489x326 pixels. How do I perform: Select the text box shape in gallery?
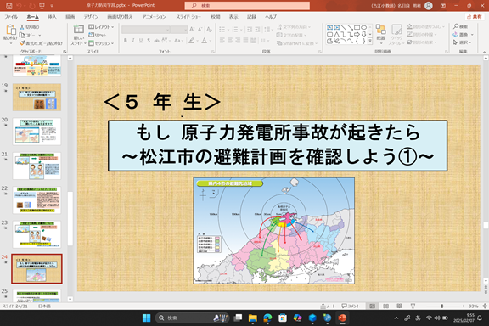pyautogui.click(x=329, y=27)
